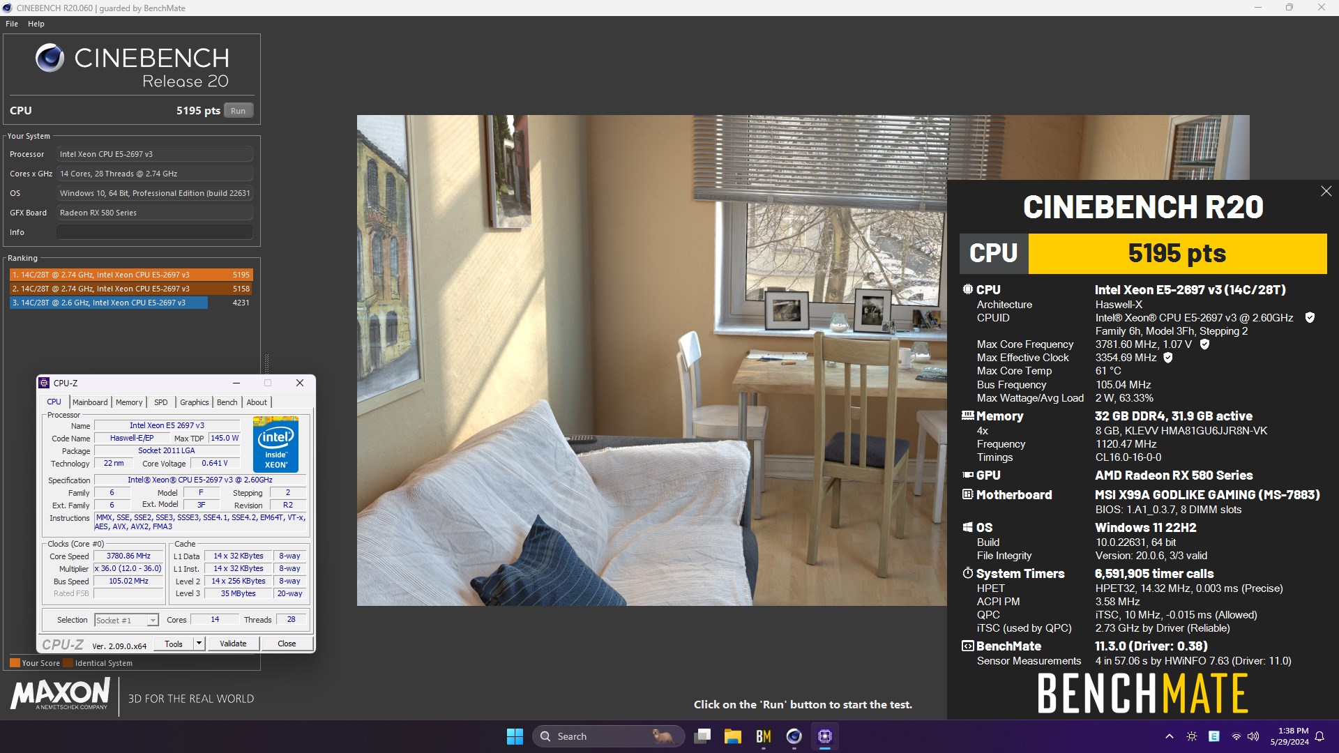Expand the Tools dropdown arrow
The width and height of the screenshot is (1339, 753).
[199, 644]
